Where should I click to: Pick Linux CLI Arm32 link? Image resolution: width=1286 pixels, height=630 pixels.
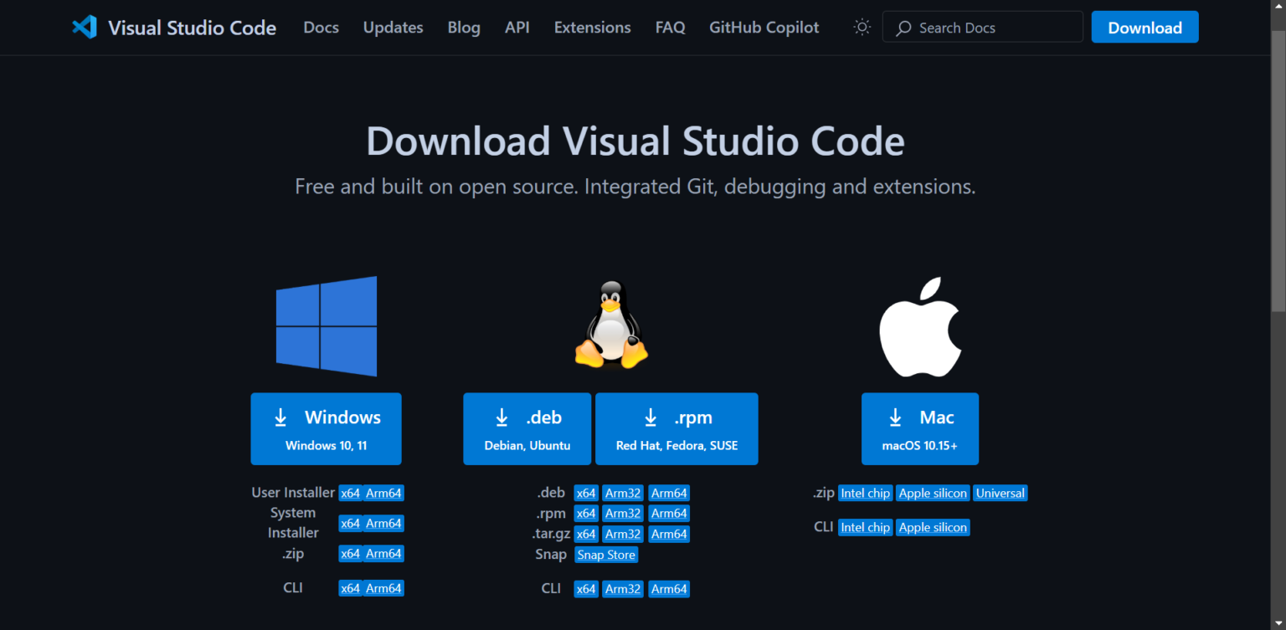[x=623, y=590]
